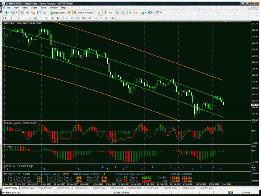
Task: Switch to the GBPUSD,Daily chart tab
Action: click(x=28, y=188)
